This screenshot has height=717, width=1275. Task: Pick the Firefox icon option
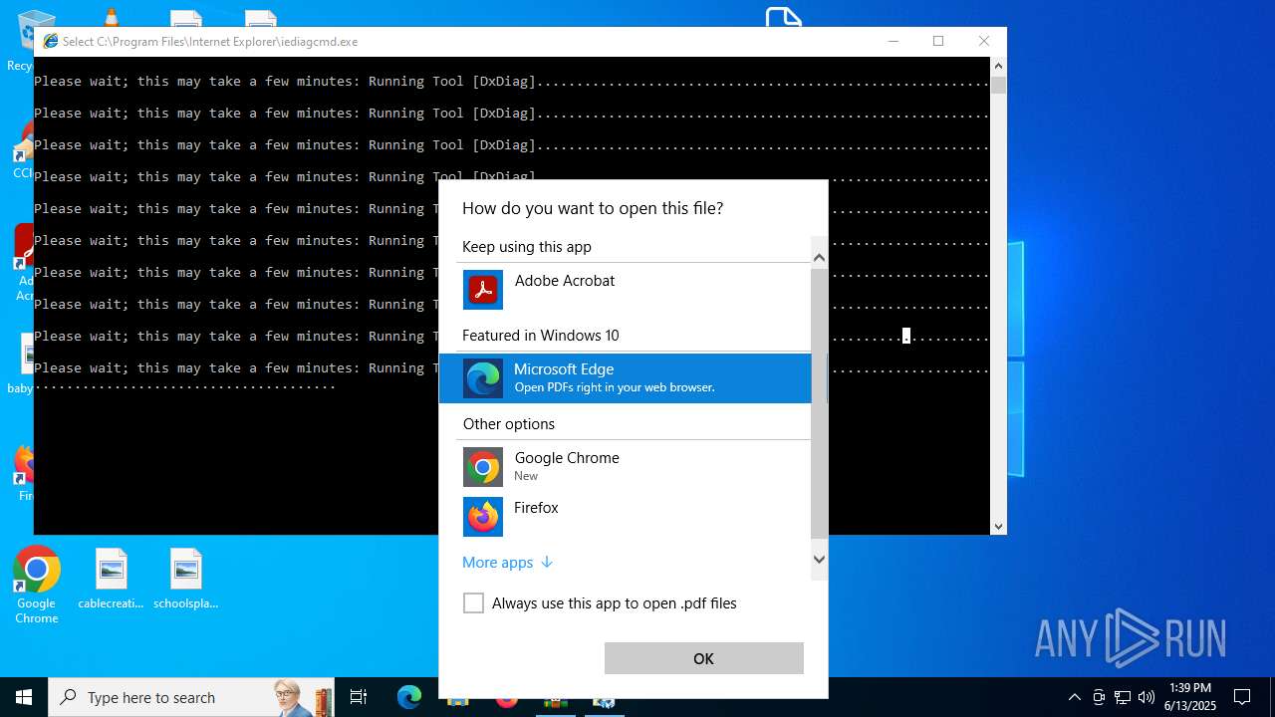(x=483, y=517)
